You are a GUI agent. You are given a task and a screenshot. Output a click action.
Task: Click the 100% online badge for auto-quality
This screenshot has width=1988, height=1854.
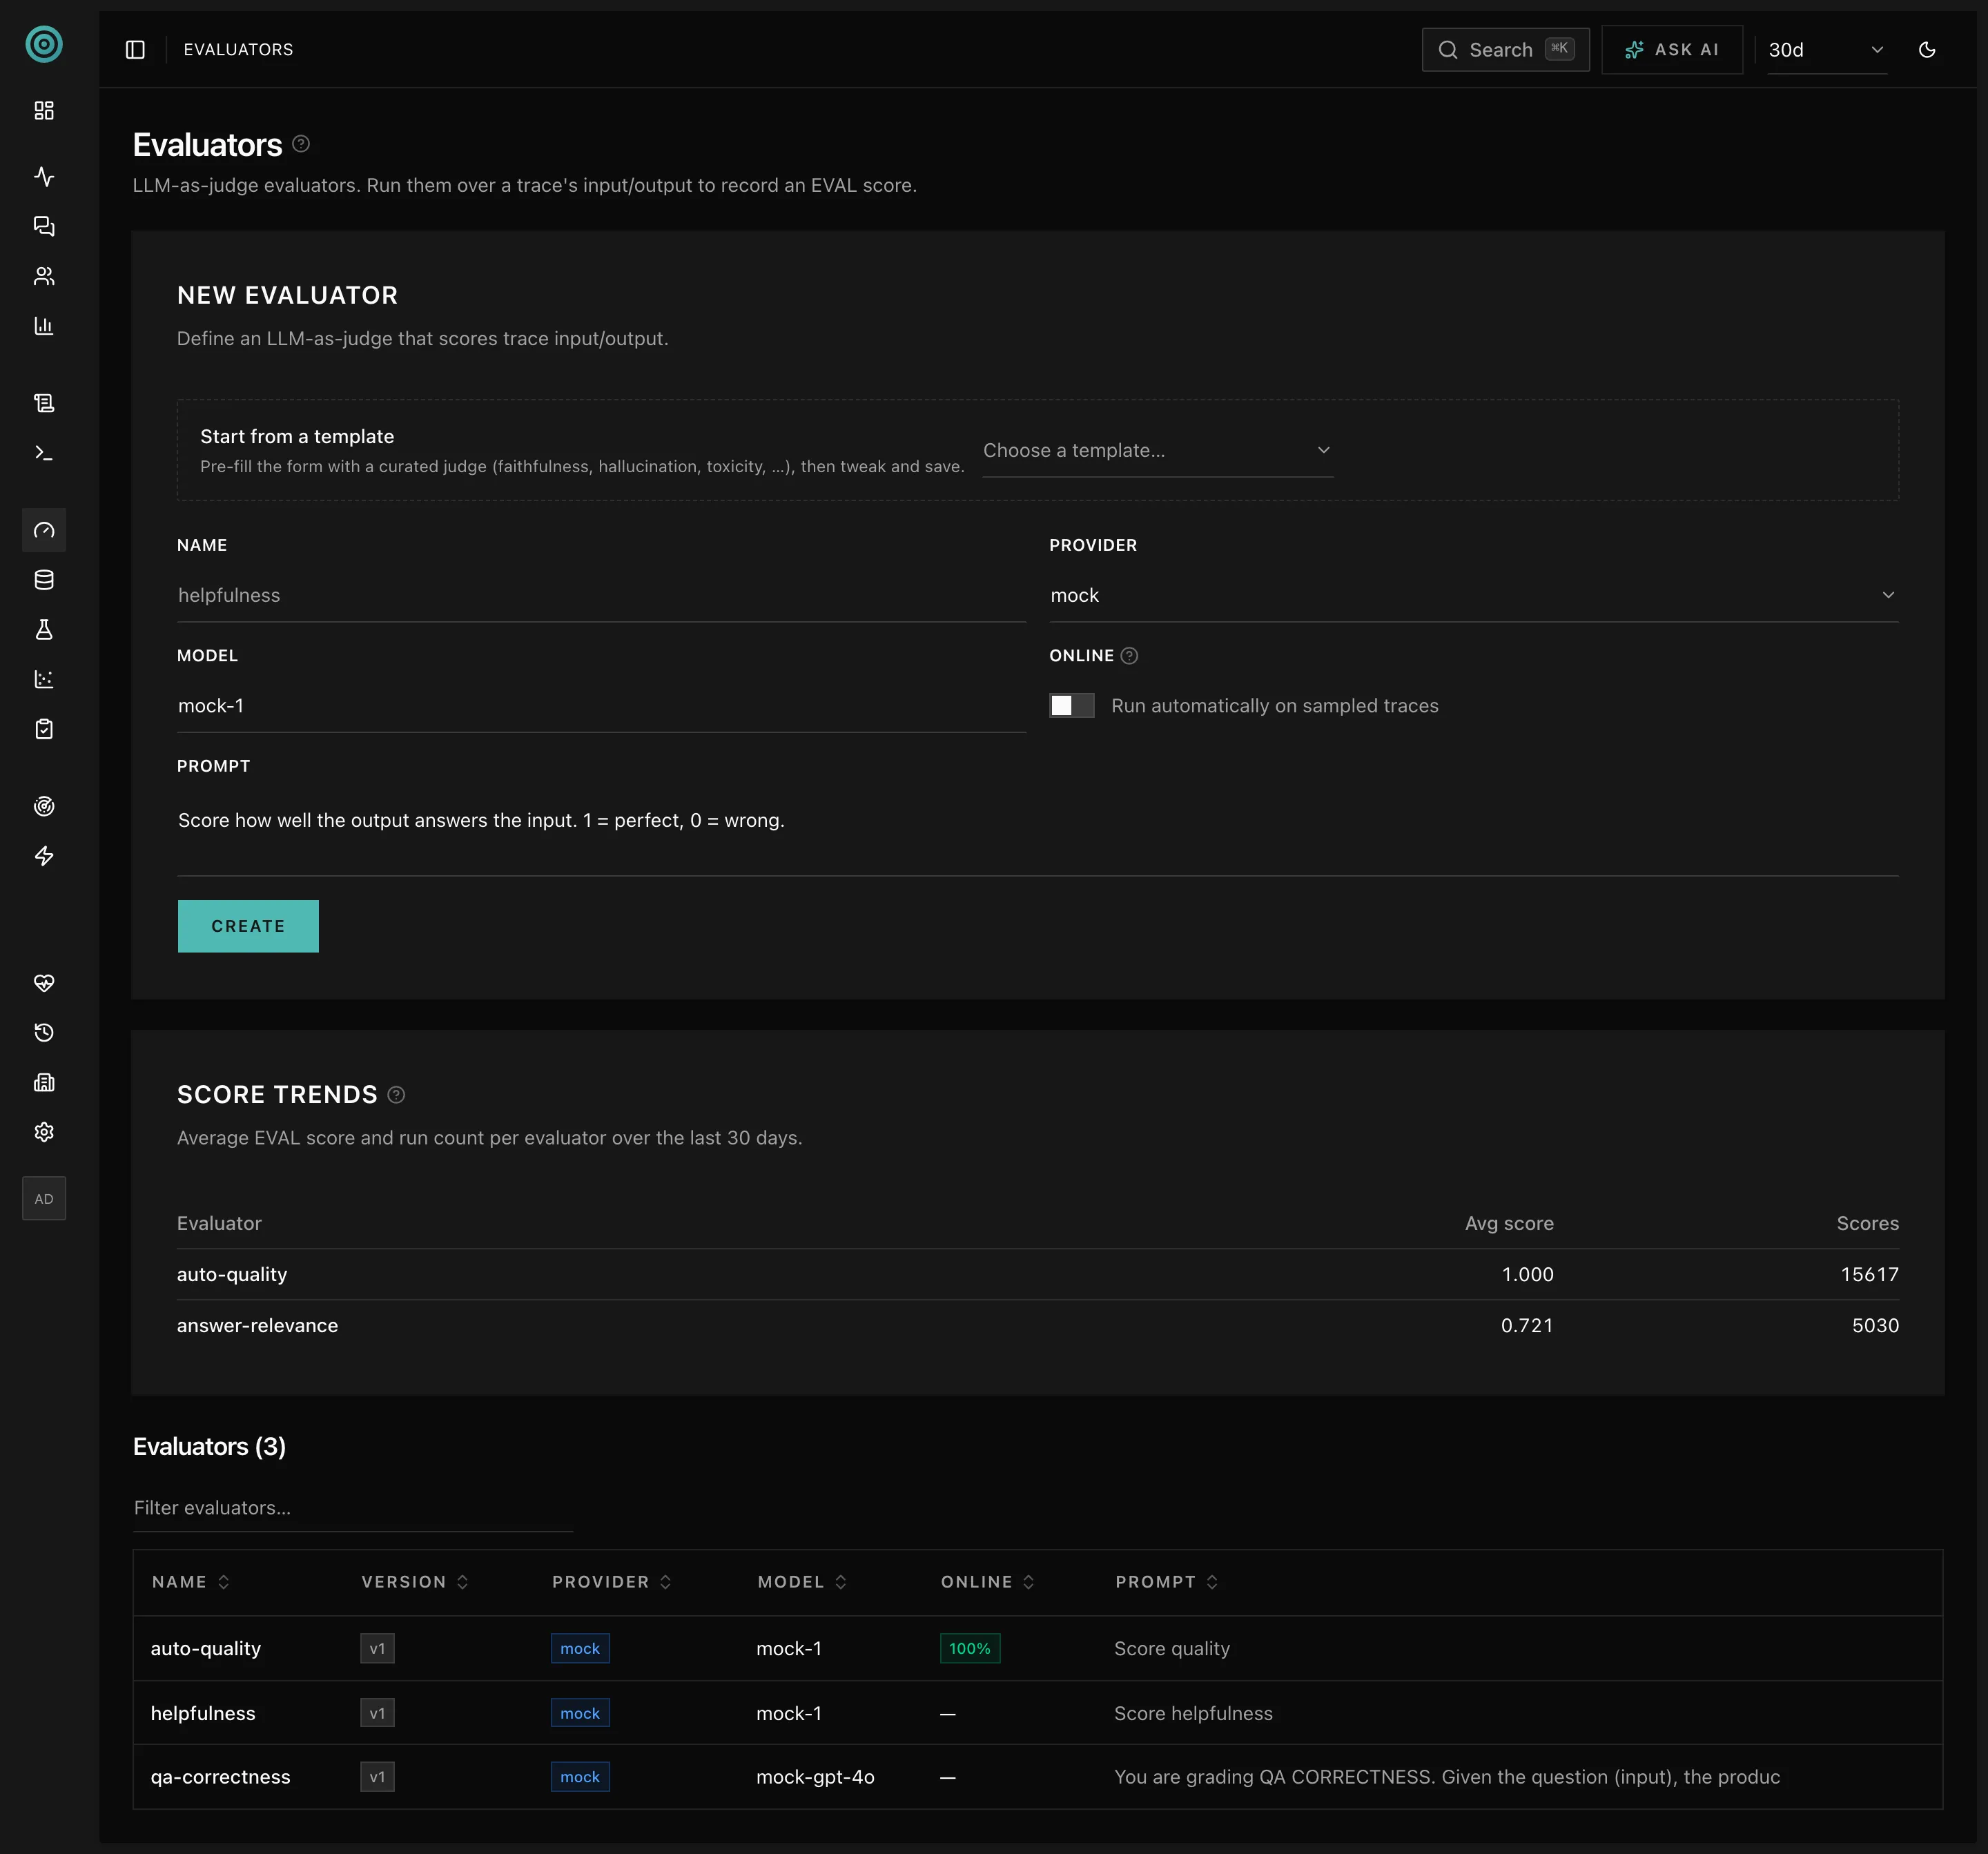[969, 1648]
